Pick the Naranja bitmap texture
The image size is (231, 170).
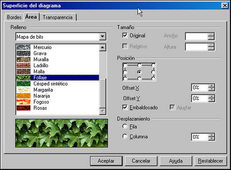pos(58,96)
